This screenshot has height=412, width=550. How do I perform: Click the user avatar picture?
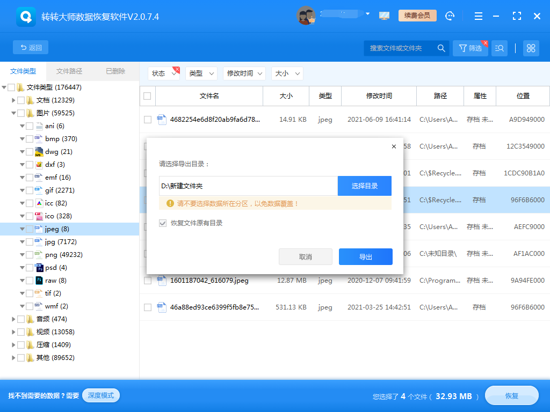[x=306, y=16]
